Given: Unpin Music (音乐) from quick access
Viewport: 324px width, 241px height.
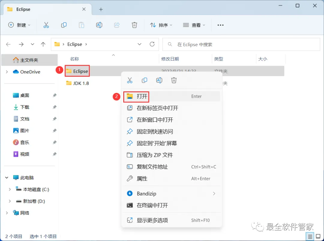Looking at the screenshot, I should tap(55, 142).
